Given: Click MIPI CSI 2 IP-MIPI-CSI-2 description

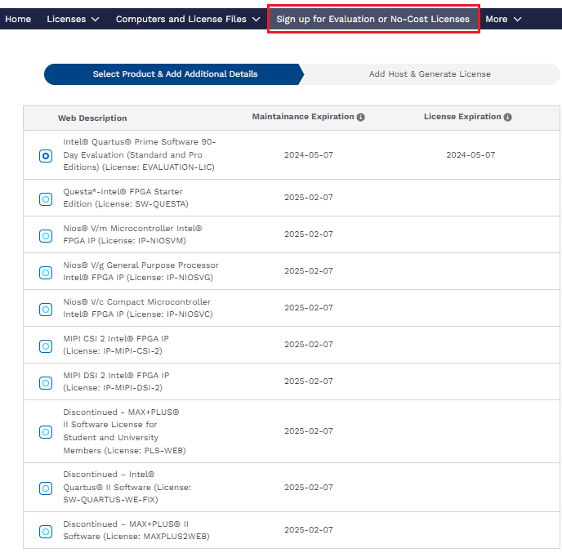Looking at the screenshot, I should [x=116, y=345].
